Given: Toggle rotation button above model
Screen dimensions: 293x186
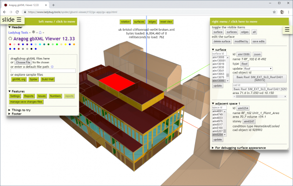Looking at the screenshot, I should [x=125, y=22].
